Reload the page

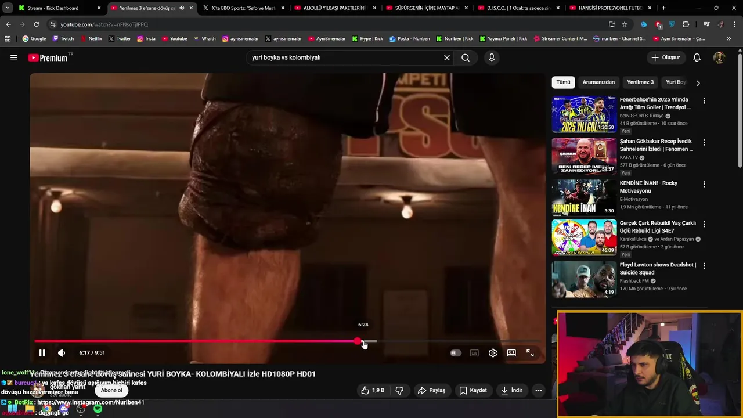pos(36,24)
